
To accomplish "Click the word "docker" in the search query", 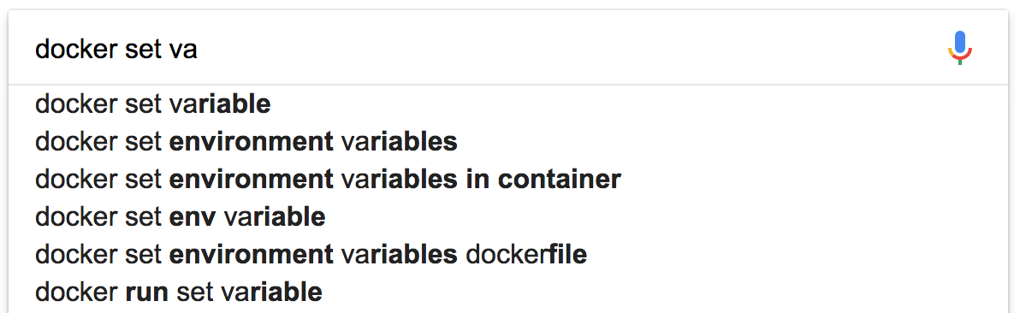I will click(x=74, y=50).
